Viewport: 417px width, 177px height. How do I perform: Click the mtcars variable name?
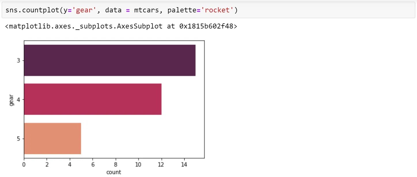pyautogui.click(x=147, y=10)
